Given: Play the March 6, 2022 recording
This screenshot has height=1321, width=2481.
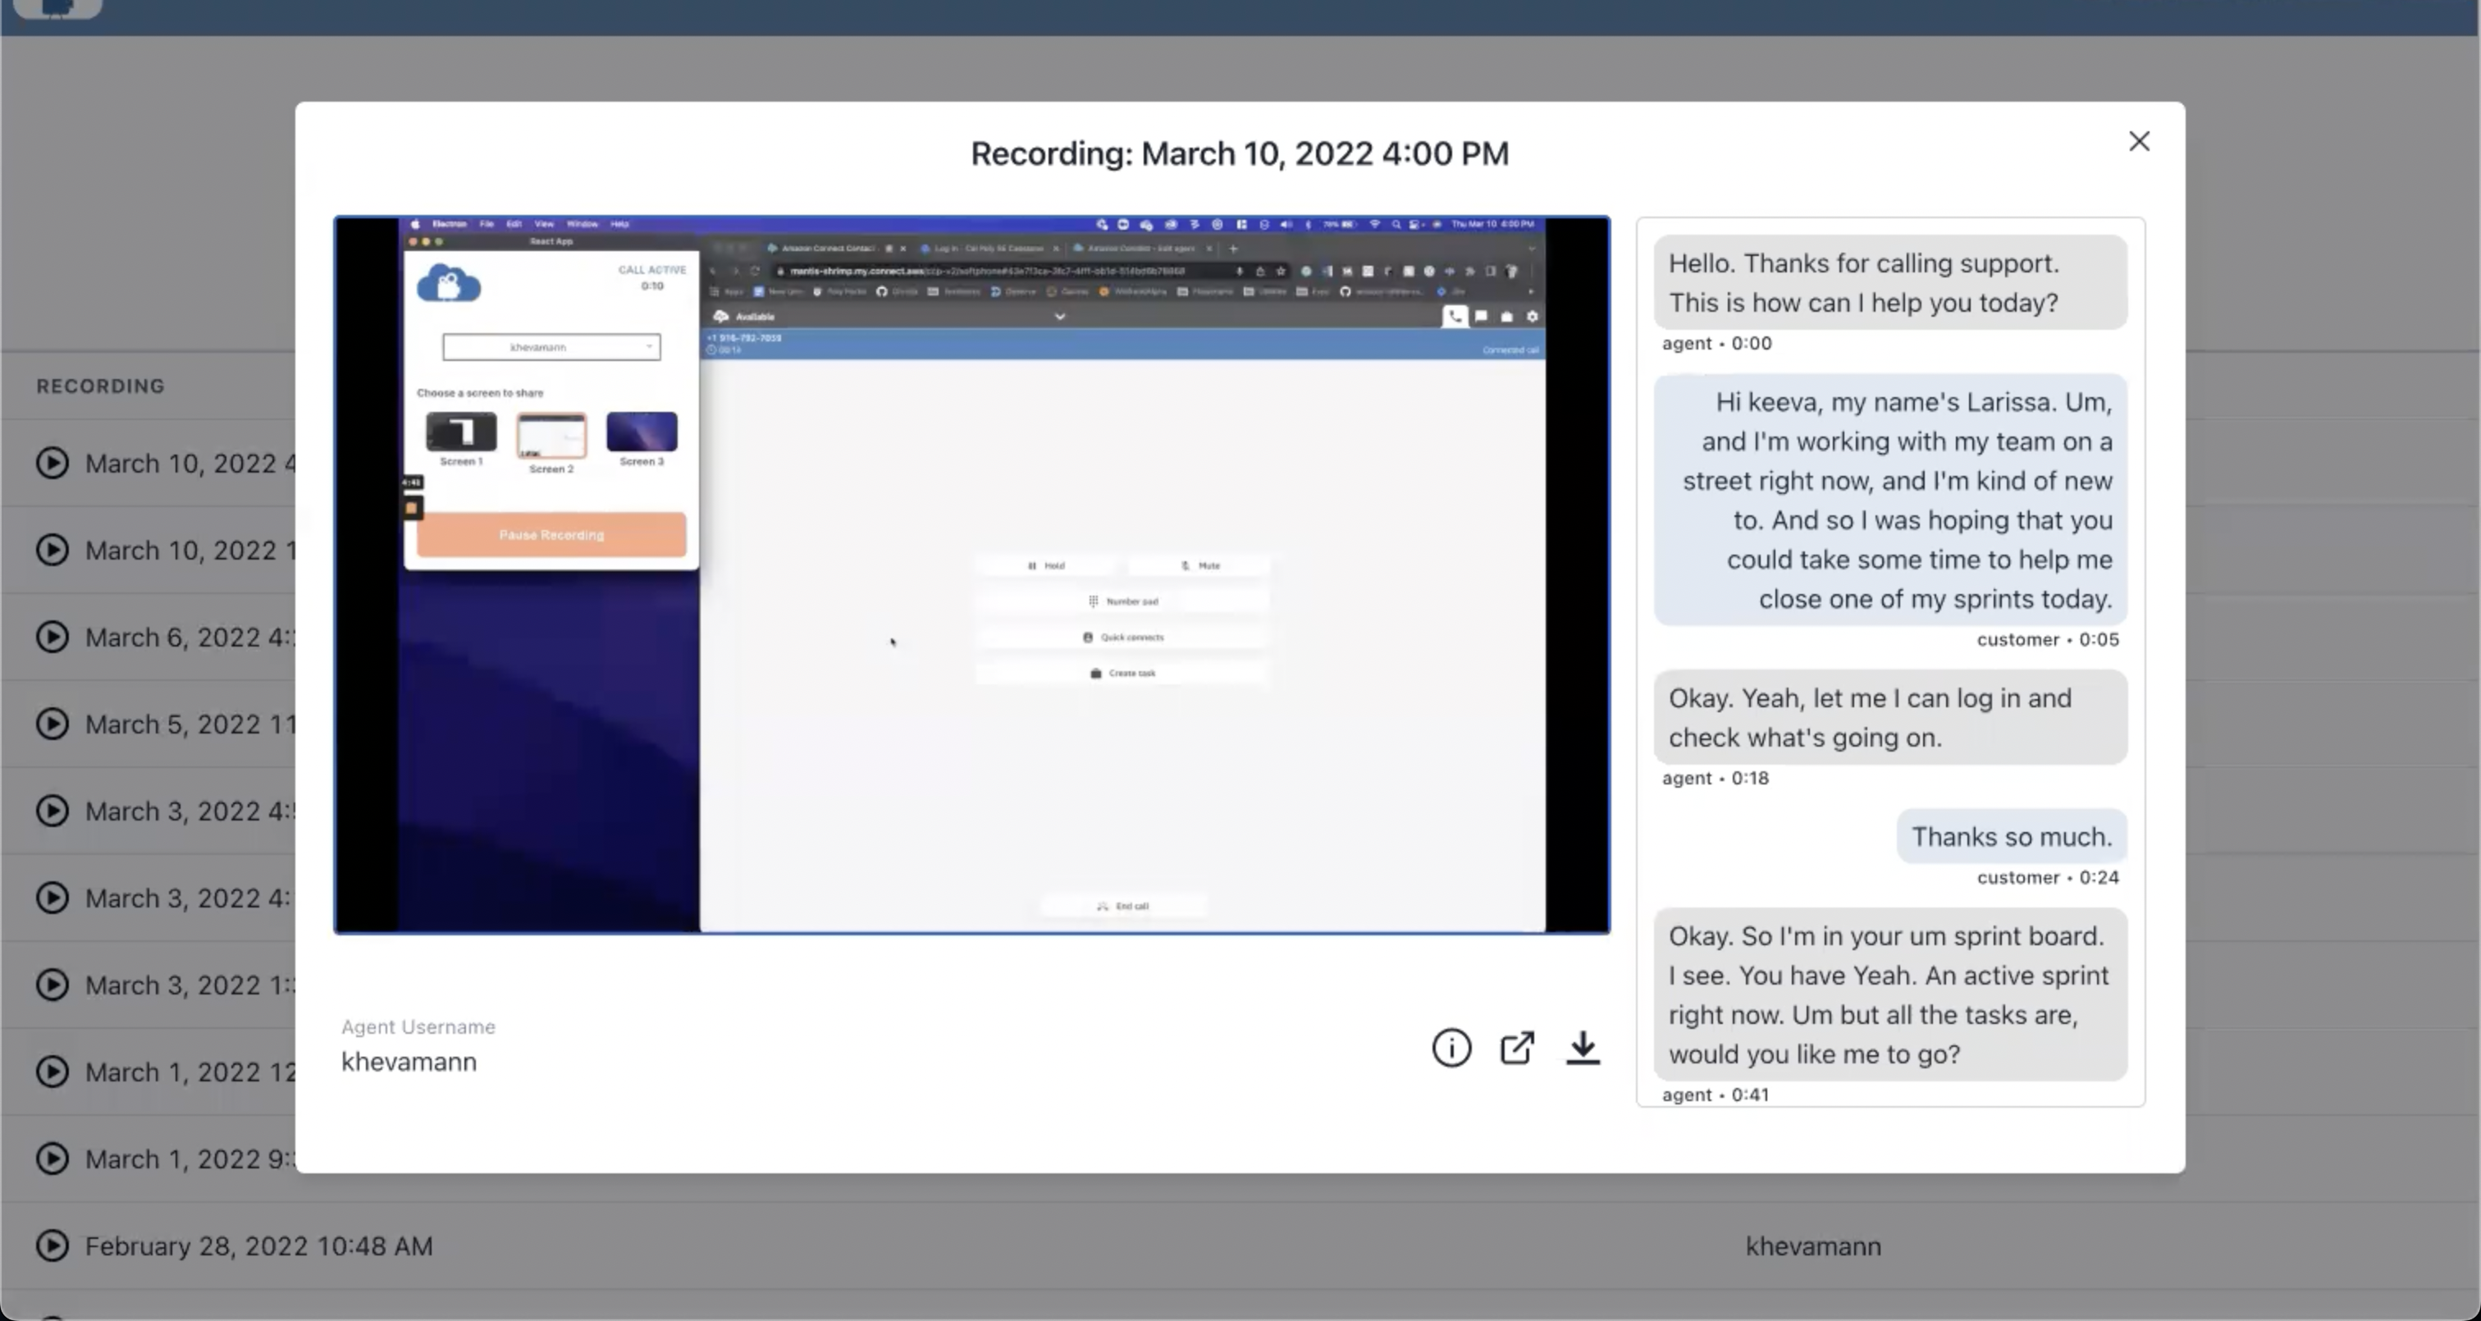Looking at the screenshot, I should pyautogui.click(x=52, y=637).
